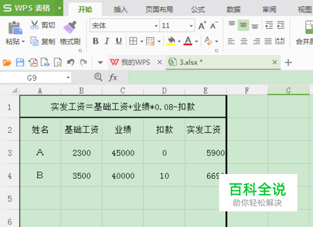Screen dimensions: 313x227
Task: Expand the borders dropdown arrow
Action: pos(141,41)
